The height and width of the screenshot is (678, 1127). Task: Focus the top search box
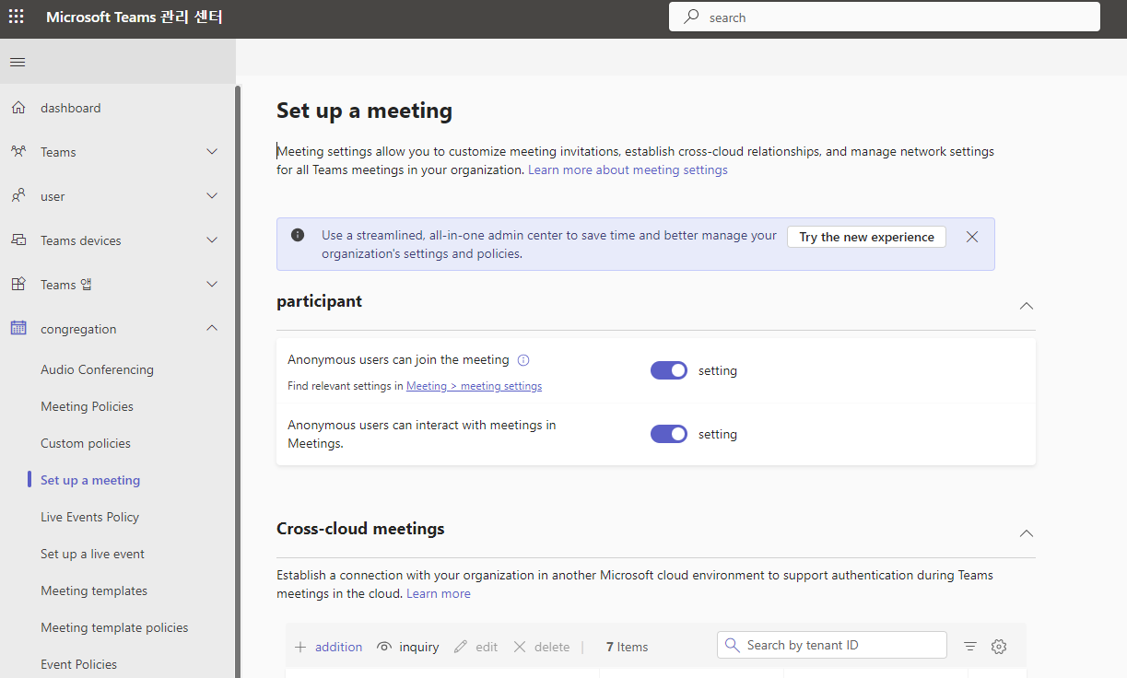pyautogui.click(x=885, y=17)
